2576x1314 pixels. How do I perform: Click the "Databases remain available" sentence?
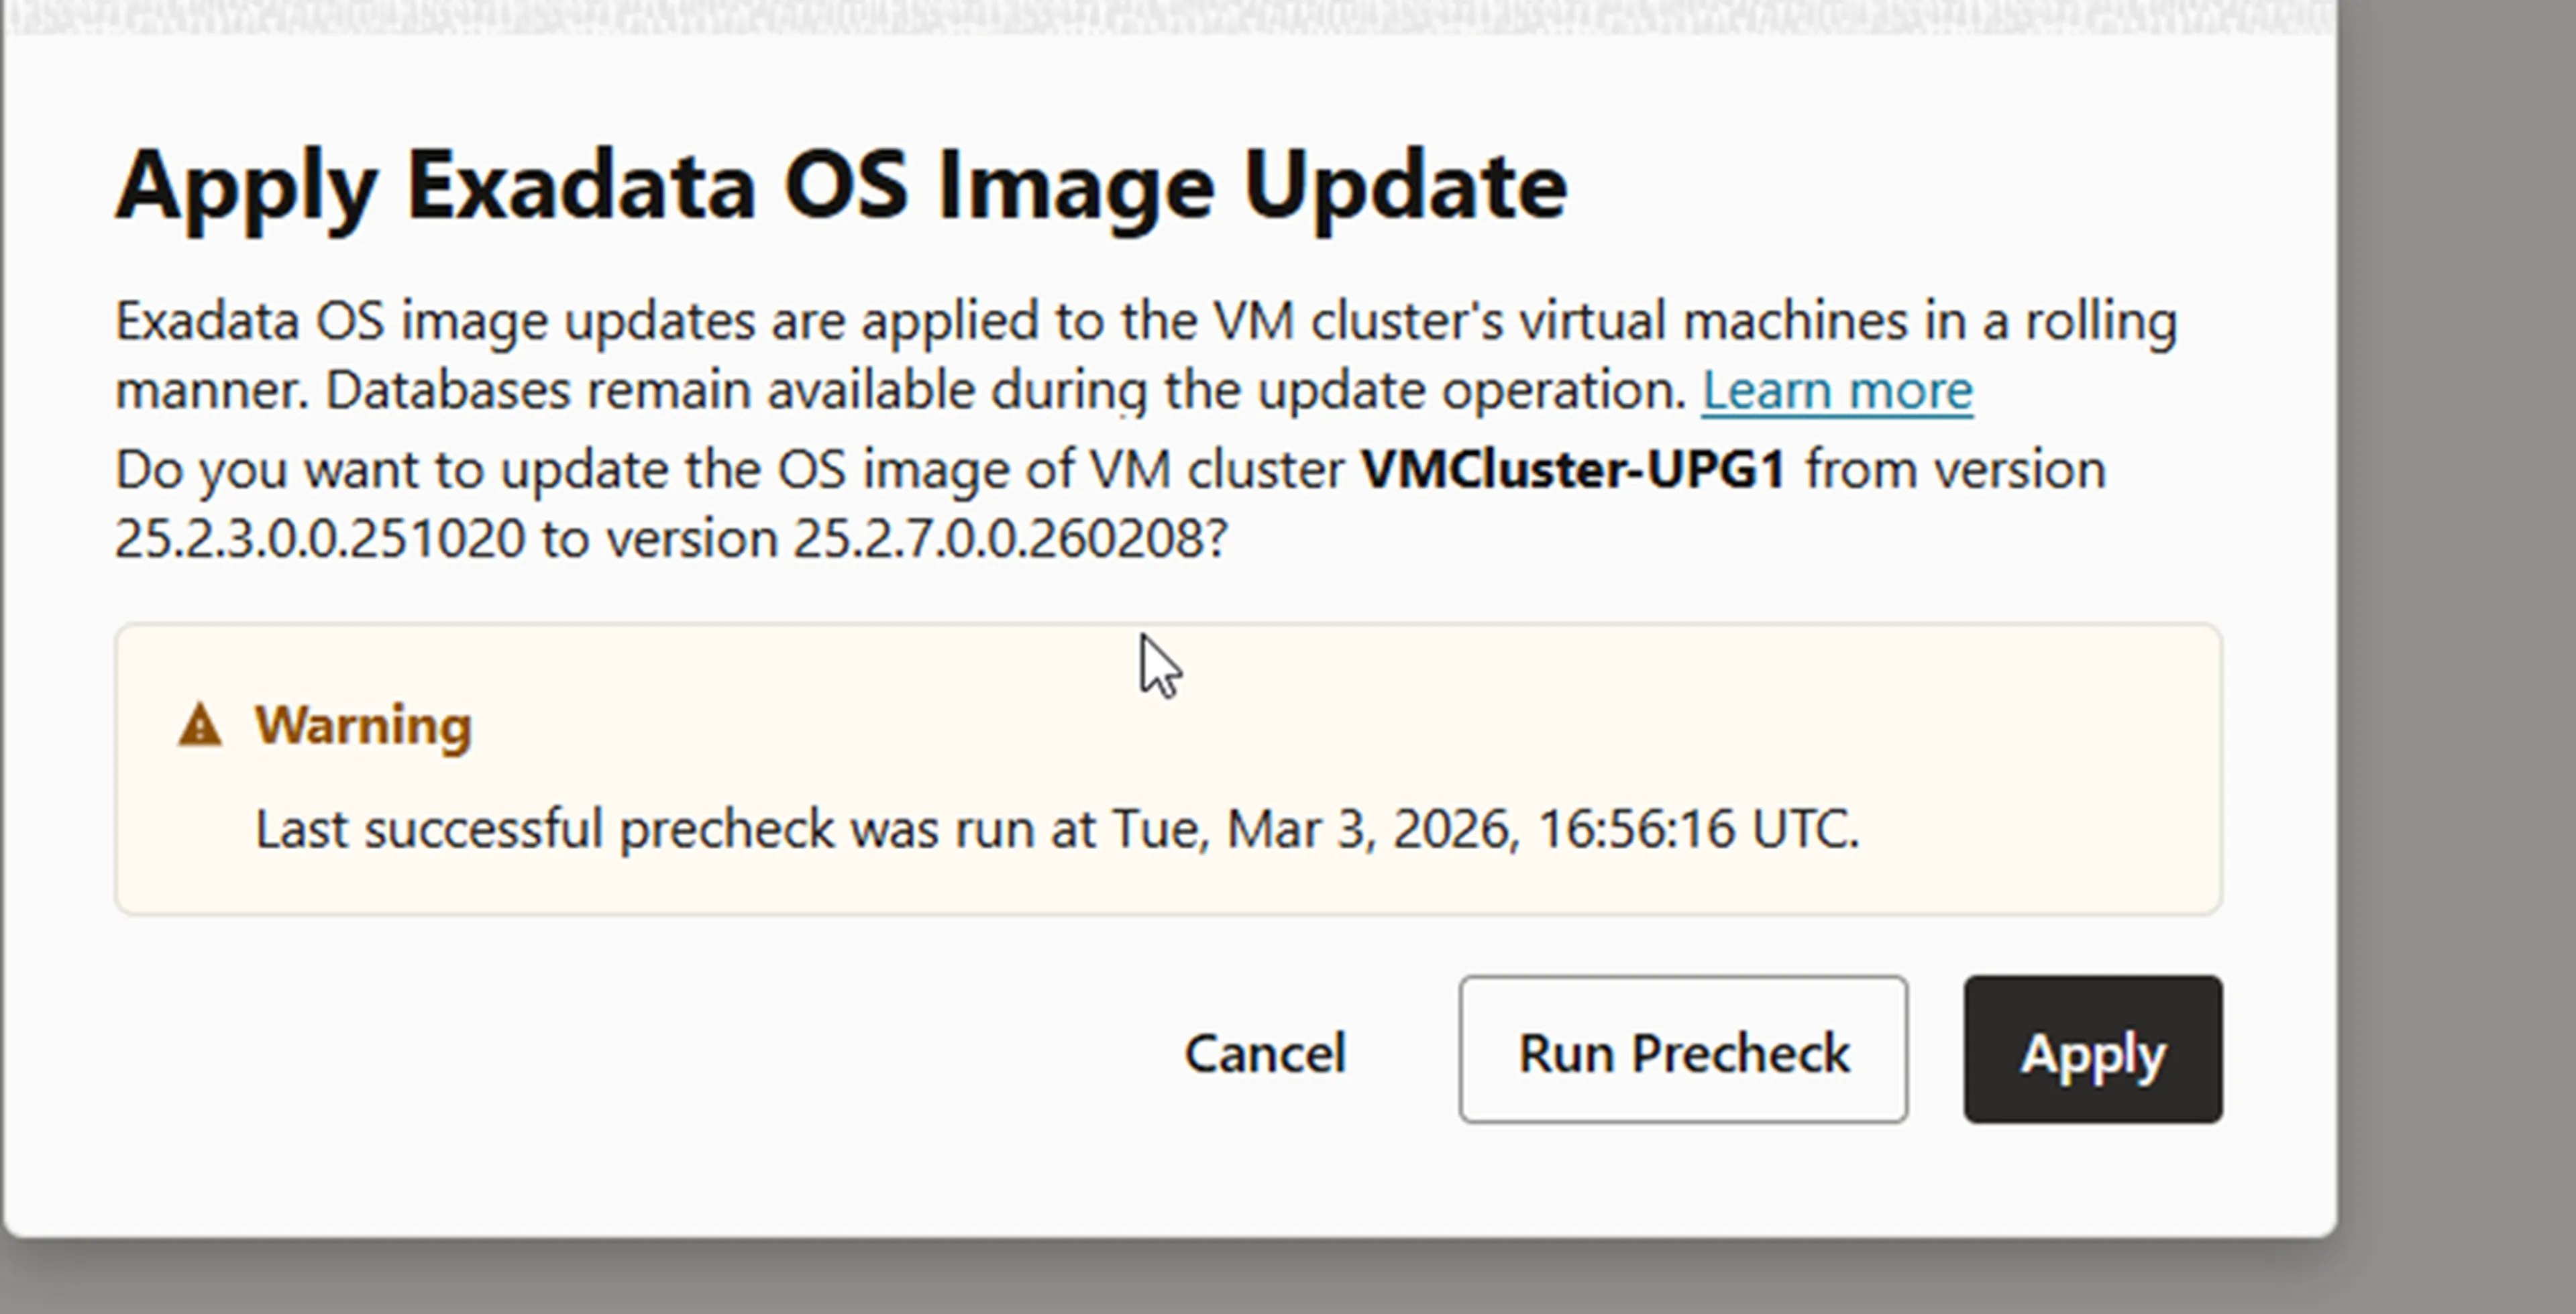[1006, 389]
